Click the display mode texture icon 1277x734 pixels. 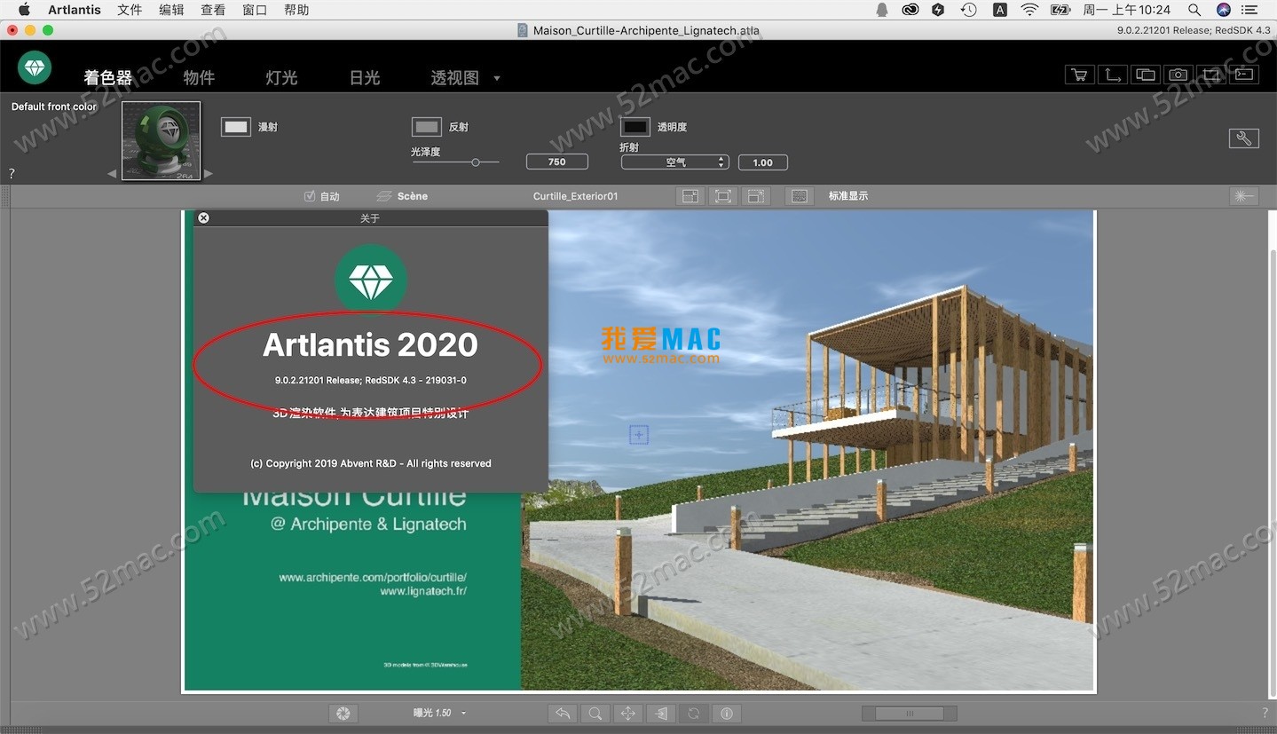pyautogui.click(x=800, y=196)
